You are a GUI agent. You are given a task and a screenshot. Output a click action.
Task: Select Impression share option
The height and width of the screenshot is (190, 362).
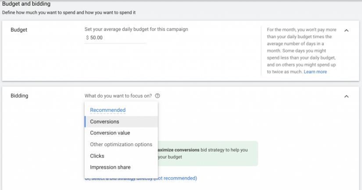pos(110,167)
